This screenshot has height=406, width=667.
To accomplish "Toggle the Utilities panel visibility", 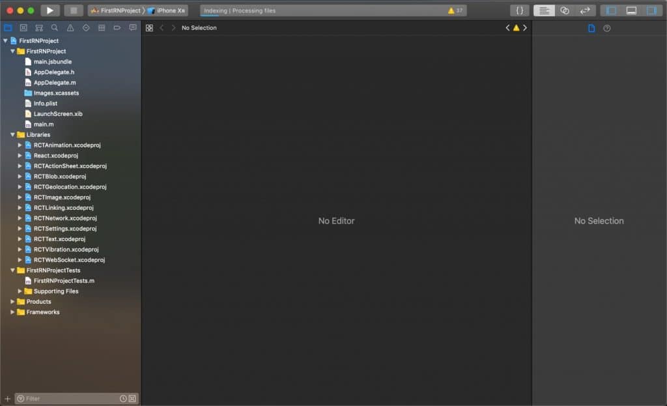I will 650,10.
